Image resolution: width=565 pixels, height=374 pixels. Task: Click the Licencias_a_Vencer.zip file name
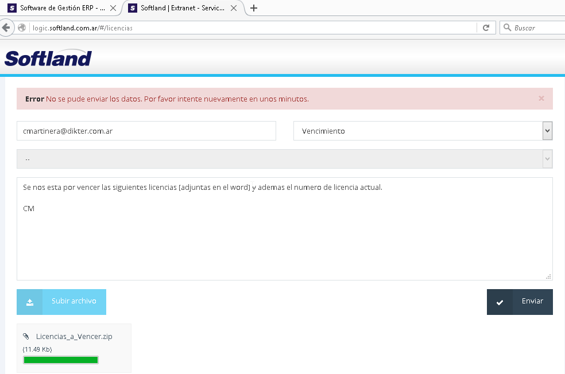click(x=74, y=337)
